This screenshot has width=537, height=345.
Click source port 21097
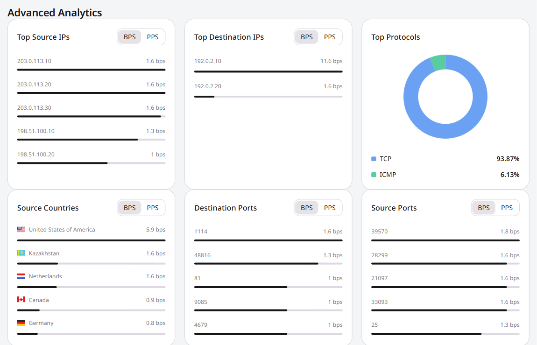pos(380,278)
